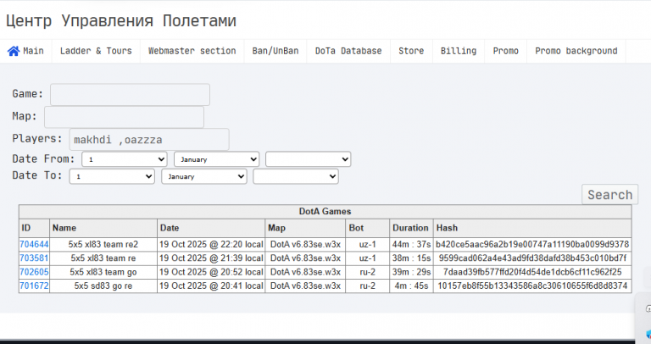Open the Date From year dropdown

pyautogui.click(x=308, y=159)
